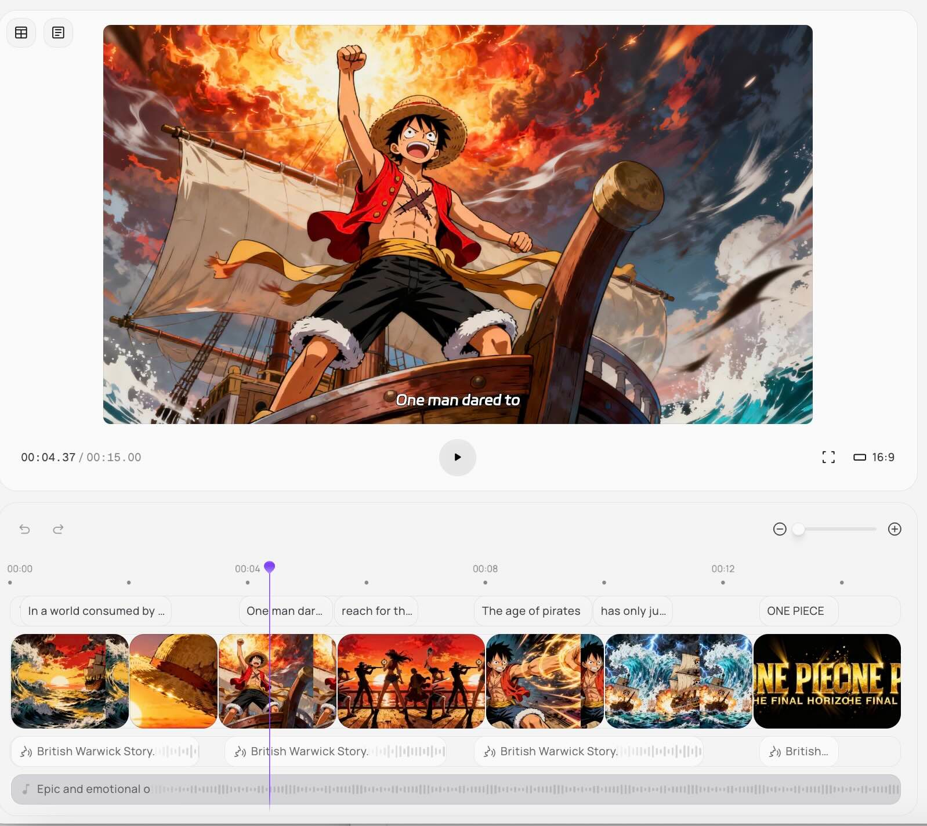Select the 'The age of pirates' caption

531,611
